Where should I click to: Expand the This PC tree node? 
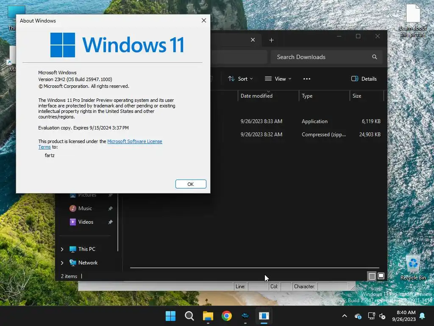point(62,249)
